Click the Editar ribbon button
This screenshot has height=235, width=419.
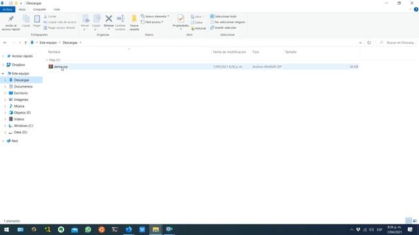(197, 22)
